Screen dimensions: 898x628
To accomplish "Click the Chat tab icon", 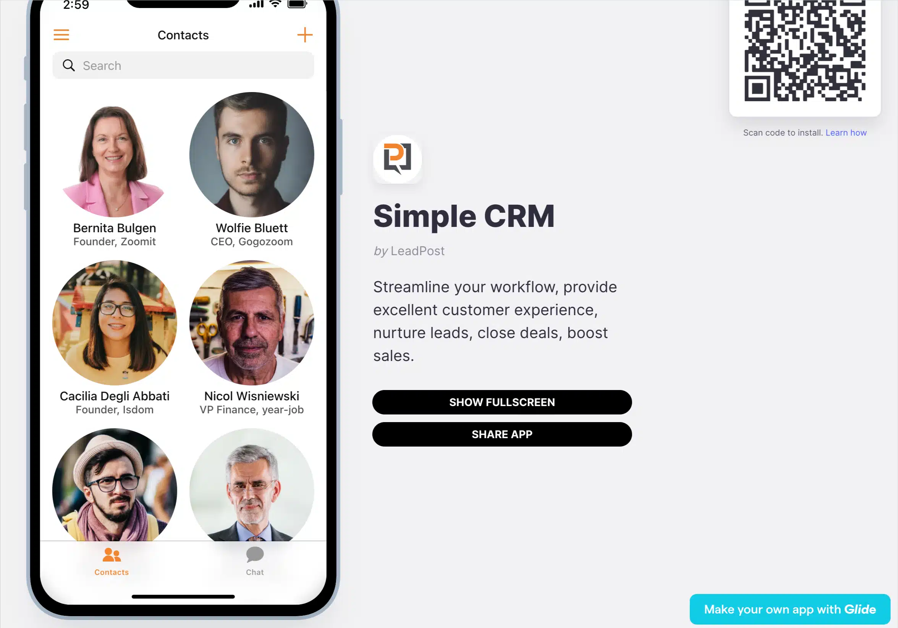I will 254,554.
